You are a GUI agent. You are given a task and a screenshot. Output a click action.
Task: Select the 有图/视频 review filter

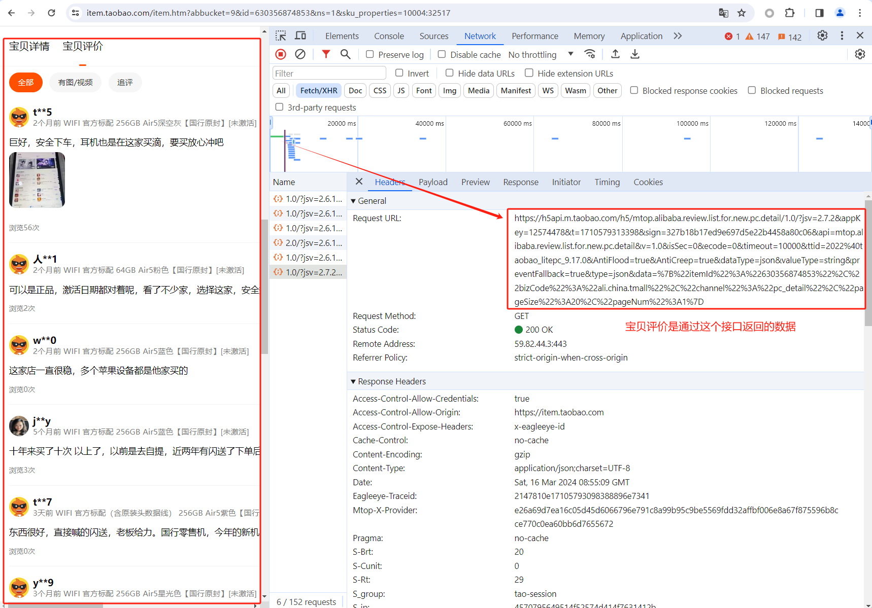(75, 82)
